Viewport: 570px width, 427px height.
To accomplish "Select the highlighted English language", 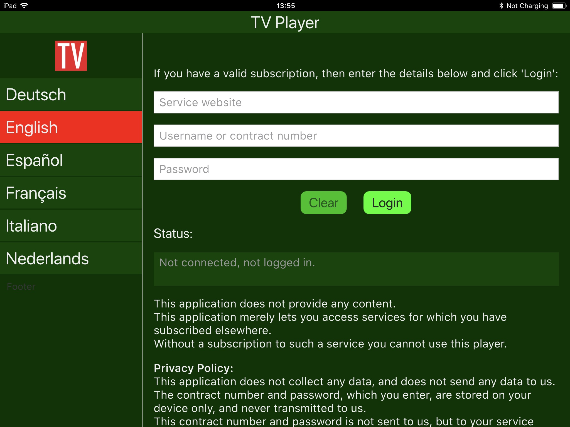I will (71, 127).
